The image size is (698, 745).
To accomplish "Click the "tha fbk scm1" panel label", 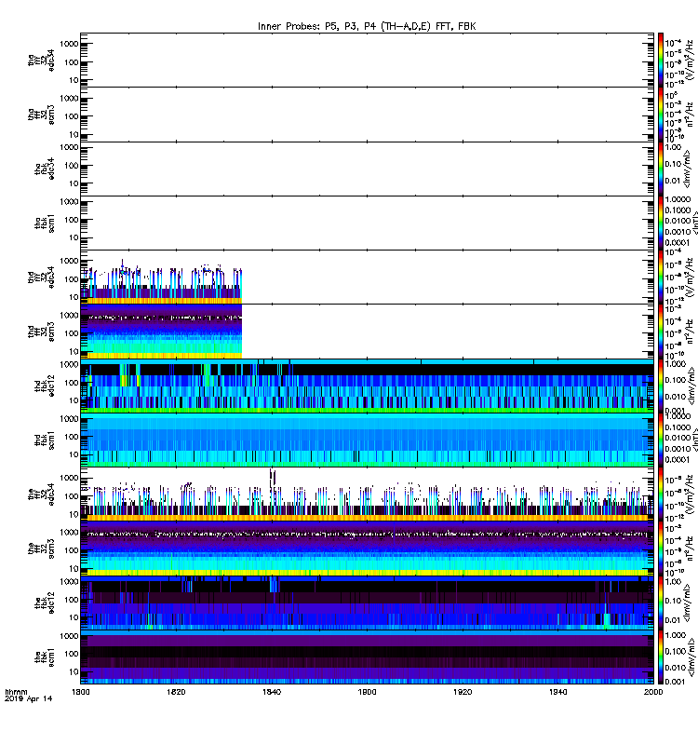I will pyautogui.click(x=45, y=223).
